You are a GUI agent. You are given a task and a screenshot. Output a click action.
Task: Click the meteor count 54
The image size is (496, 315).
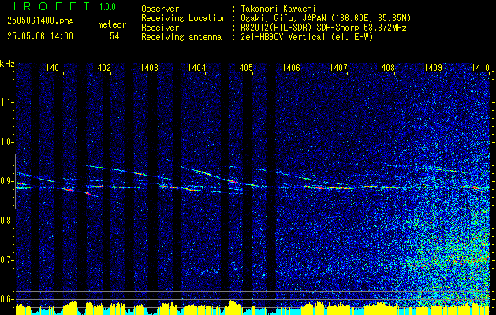(114, 36)
